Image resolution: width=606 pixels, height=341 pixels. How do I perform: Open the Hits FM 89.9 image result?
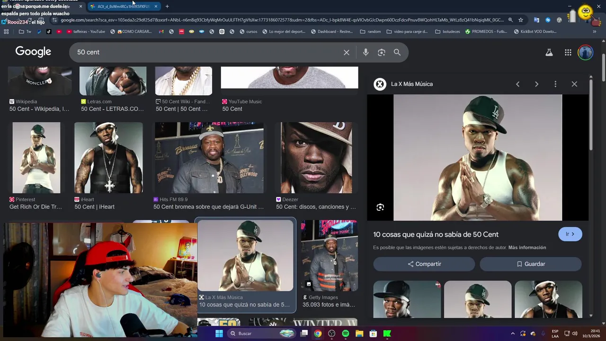[x=209, y=158]
